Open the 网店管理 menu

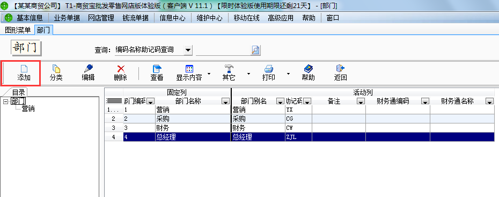click(101, 18)
